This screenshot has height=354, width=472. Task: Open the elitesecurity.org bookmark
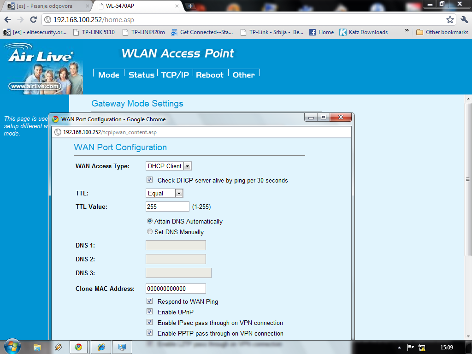pos(35,32)
